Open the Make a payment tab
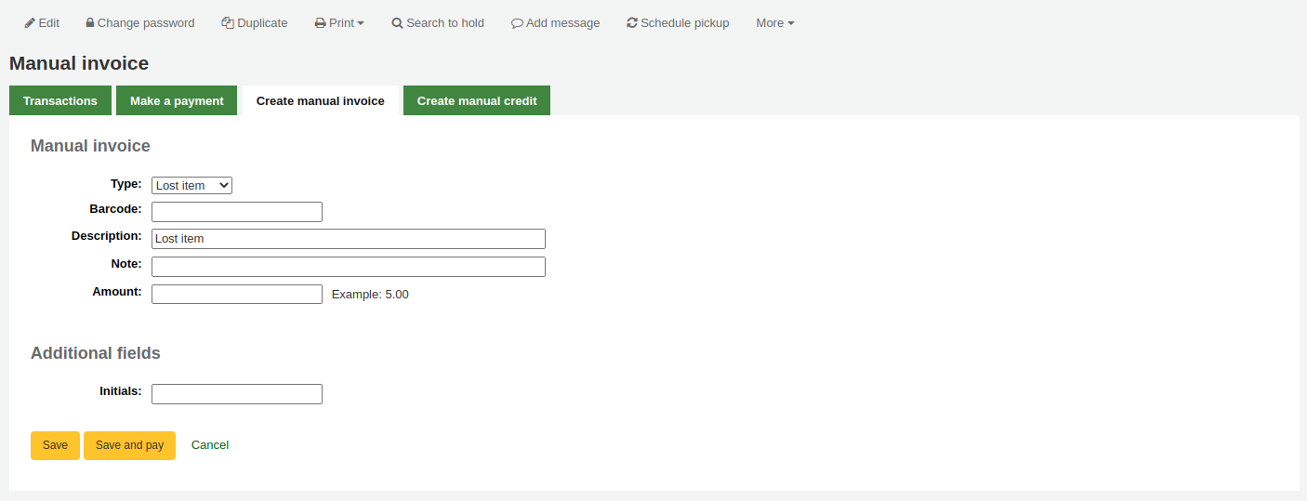 (177, 100)
